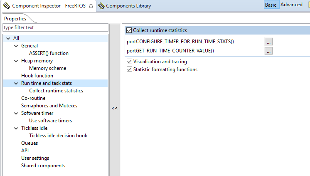Image resolution: width=310 pixels, height=176 pixels.
Task: Collapse the All tree node
Action: [8, 38]
